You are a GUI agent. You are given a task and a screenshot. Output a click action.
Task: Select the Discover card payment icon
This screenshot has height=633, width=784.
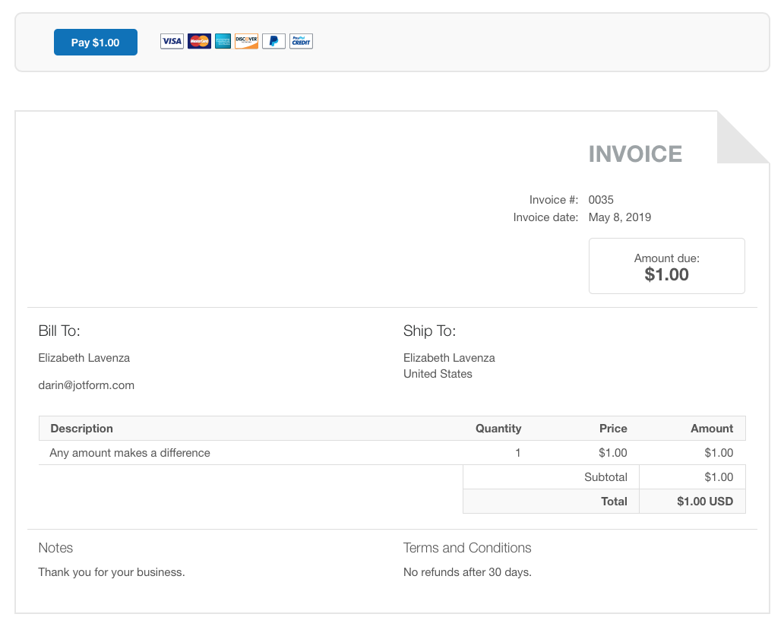coord(247,41)
